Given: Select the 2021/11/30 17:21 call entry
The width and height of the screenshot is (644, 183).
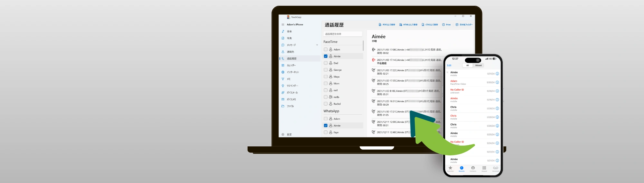Looking at the screenshot, I should (406, 113).
